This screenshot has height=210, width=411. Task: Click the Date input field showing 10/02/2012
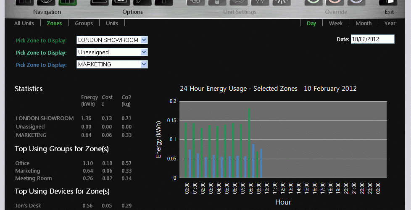coord(372,39)
